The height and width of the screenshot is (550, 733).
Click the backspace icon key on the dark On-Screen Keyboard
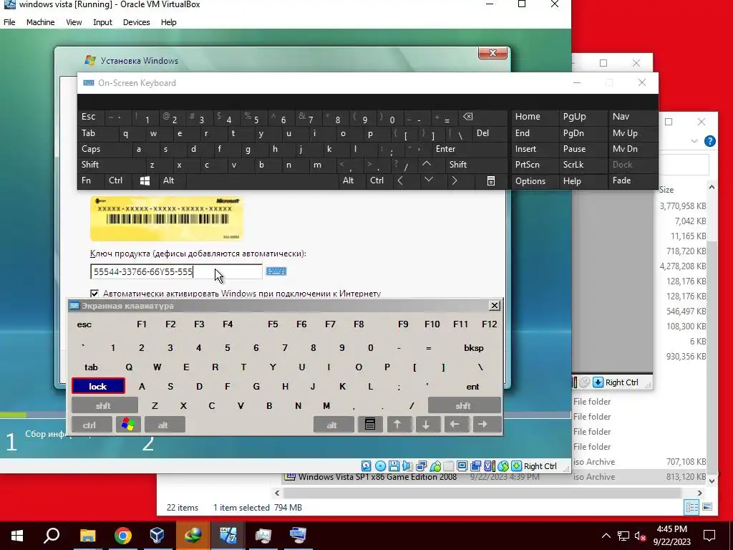(467, 117)
